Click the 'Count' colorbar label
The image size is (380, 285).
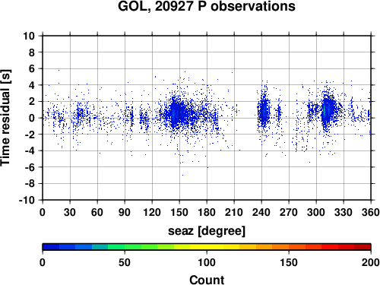(207, 280)
